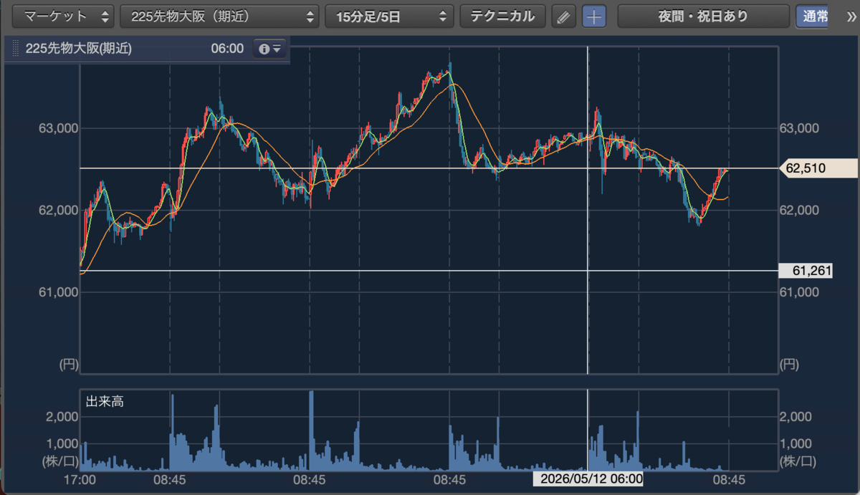Open the マーケット dropdown

point(64,16)
